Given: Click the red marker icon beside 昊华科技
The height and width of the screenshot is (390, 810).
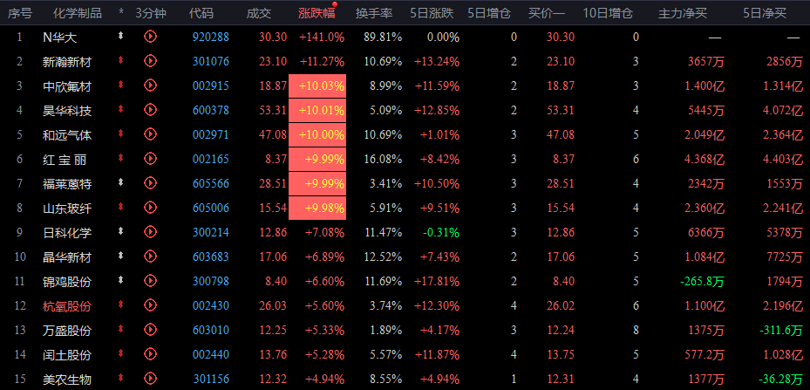Looking at the screenshot, I should (x=121, y=110).
